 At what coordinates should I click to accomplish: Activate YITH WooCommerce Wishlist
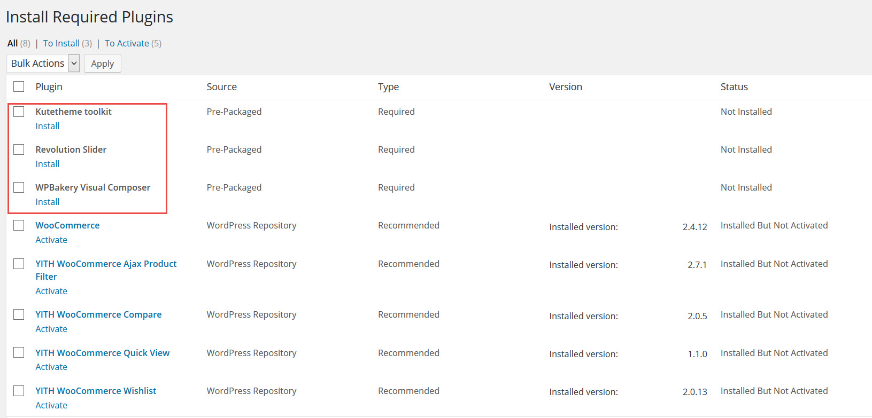(x=51, y=405)
